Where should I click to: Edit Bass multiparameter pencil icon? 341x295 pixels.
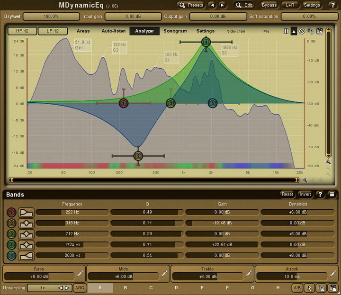point(80,274)
